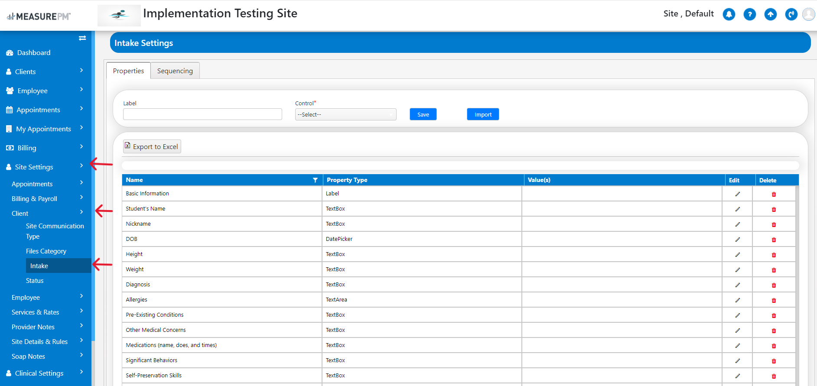Expand the Billing sidebar menu
Image resolution: width=817 pixels, height=386 pixels.
pos(46,148)
